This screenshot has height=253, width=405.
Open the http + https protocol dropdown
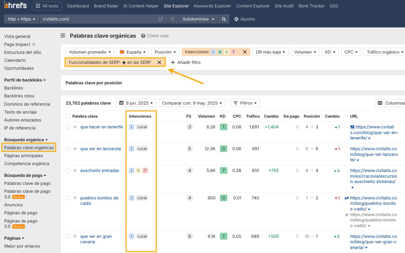click(22, 19)
